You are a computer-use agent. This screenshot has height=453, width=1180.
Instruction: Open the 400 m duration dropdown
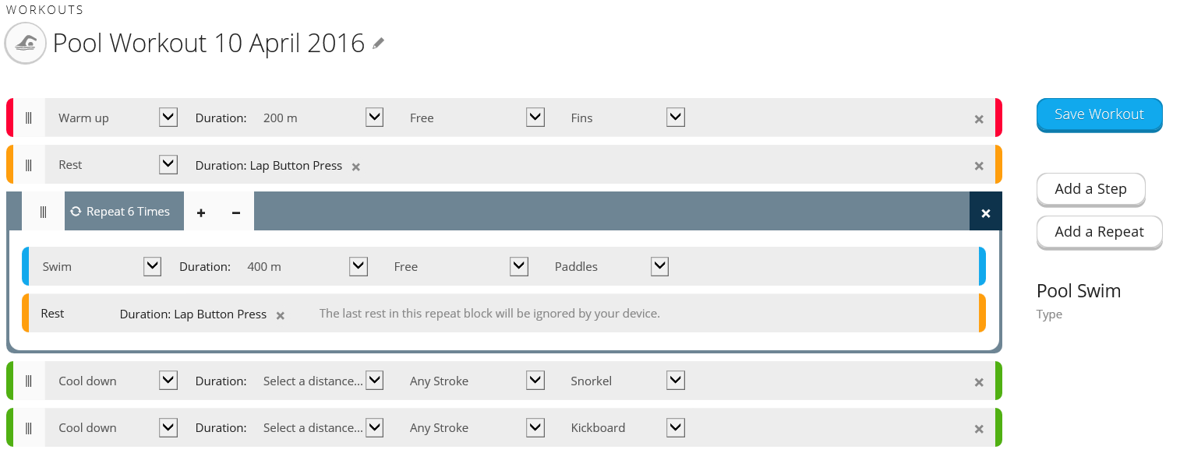(x=359, y=266)
